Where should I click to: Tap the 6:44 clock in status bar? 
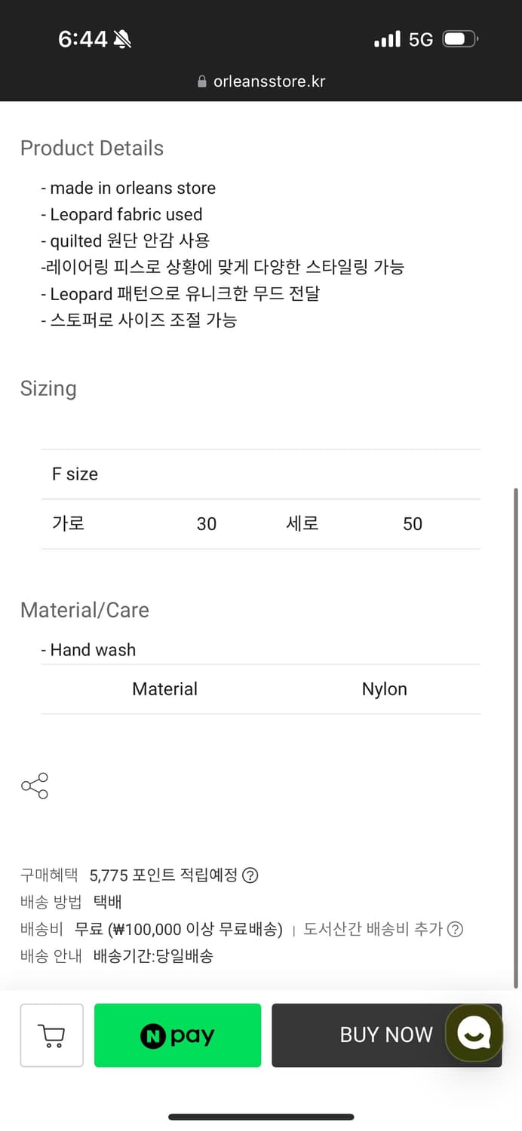tap(83, 39)
